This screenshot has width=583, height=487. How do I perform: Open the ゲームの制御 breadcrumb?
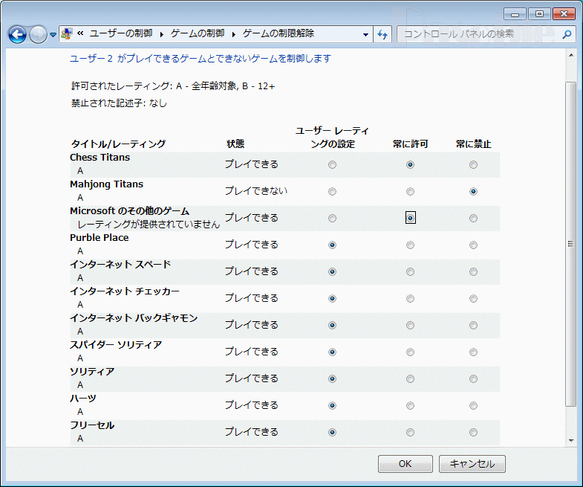[198, 33]
